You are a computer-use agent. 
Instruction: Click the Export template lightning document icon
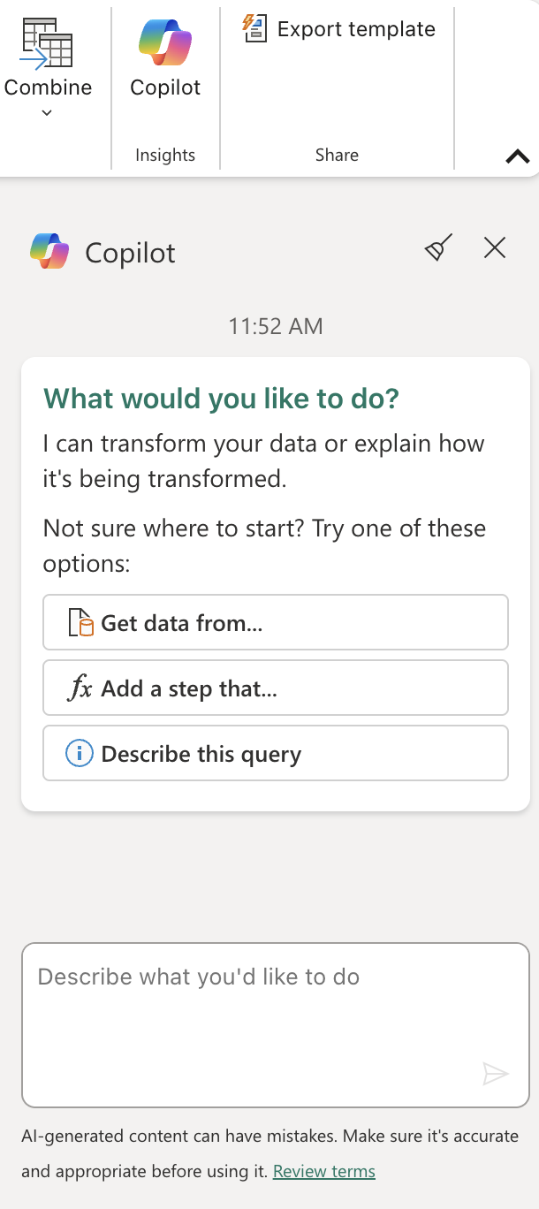(x=254, y=28)
